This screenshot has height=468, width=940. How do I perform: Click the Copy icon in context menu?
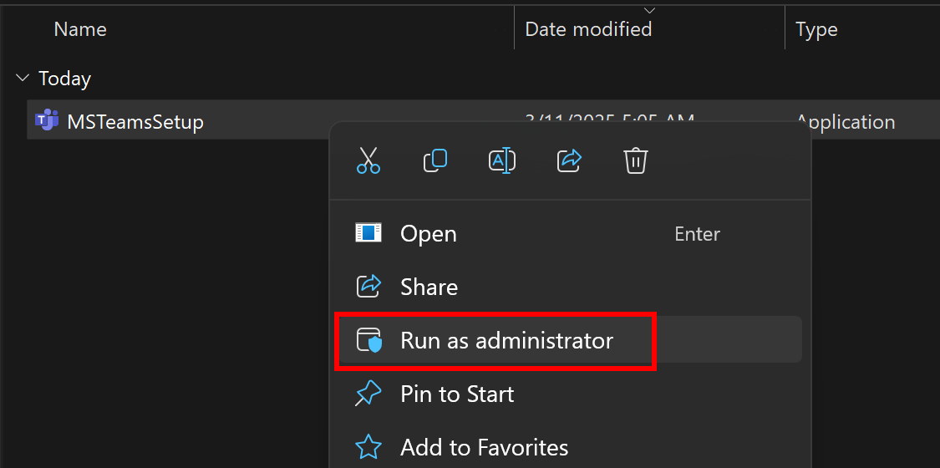[x=434, y=160]
